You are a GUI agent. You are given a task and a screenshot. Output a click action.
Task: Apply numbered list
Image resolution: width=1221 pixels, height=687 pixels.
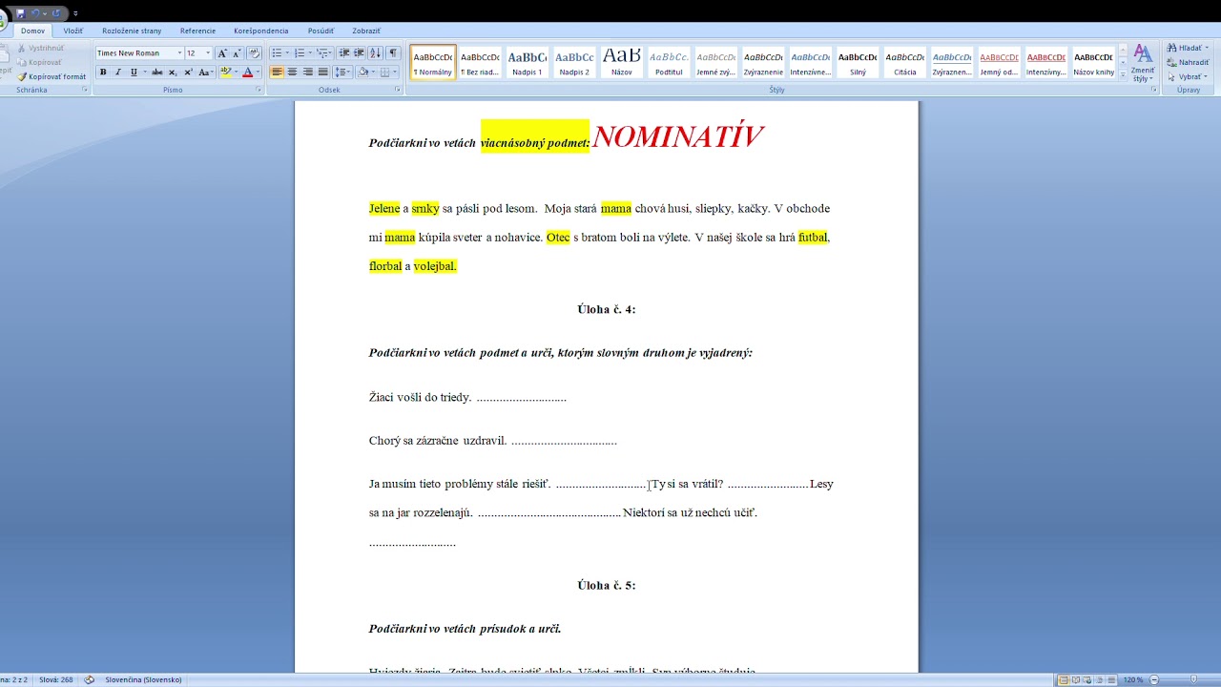(300, 53)
